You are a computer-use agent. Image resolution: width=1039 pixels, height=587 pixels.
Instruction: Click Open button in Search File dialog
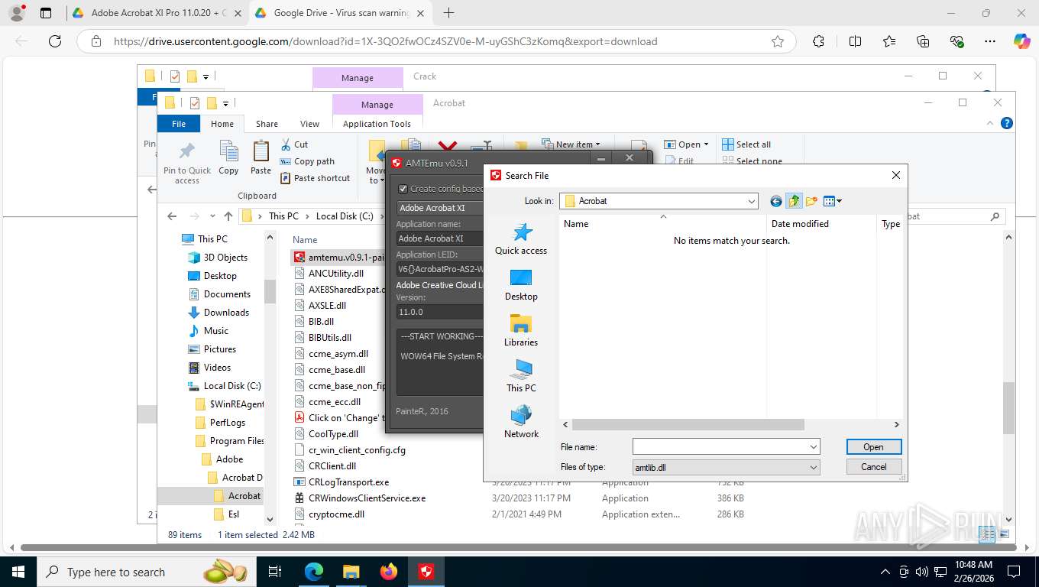click(874, 447)
